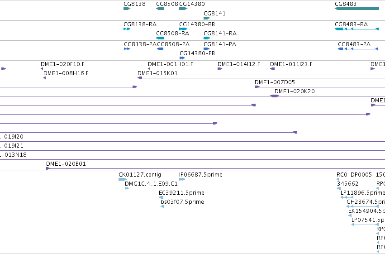The width and height of the screenshot is (385, 254).
Task: Select the long CG8483 gene glyph
Action: pyautogui.click(x=357, y=9)
